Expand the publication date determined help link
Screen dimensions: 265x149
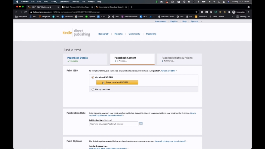pos(142,114)
